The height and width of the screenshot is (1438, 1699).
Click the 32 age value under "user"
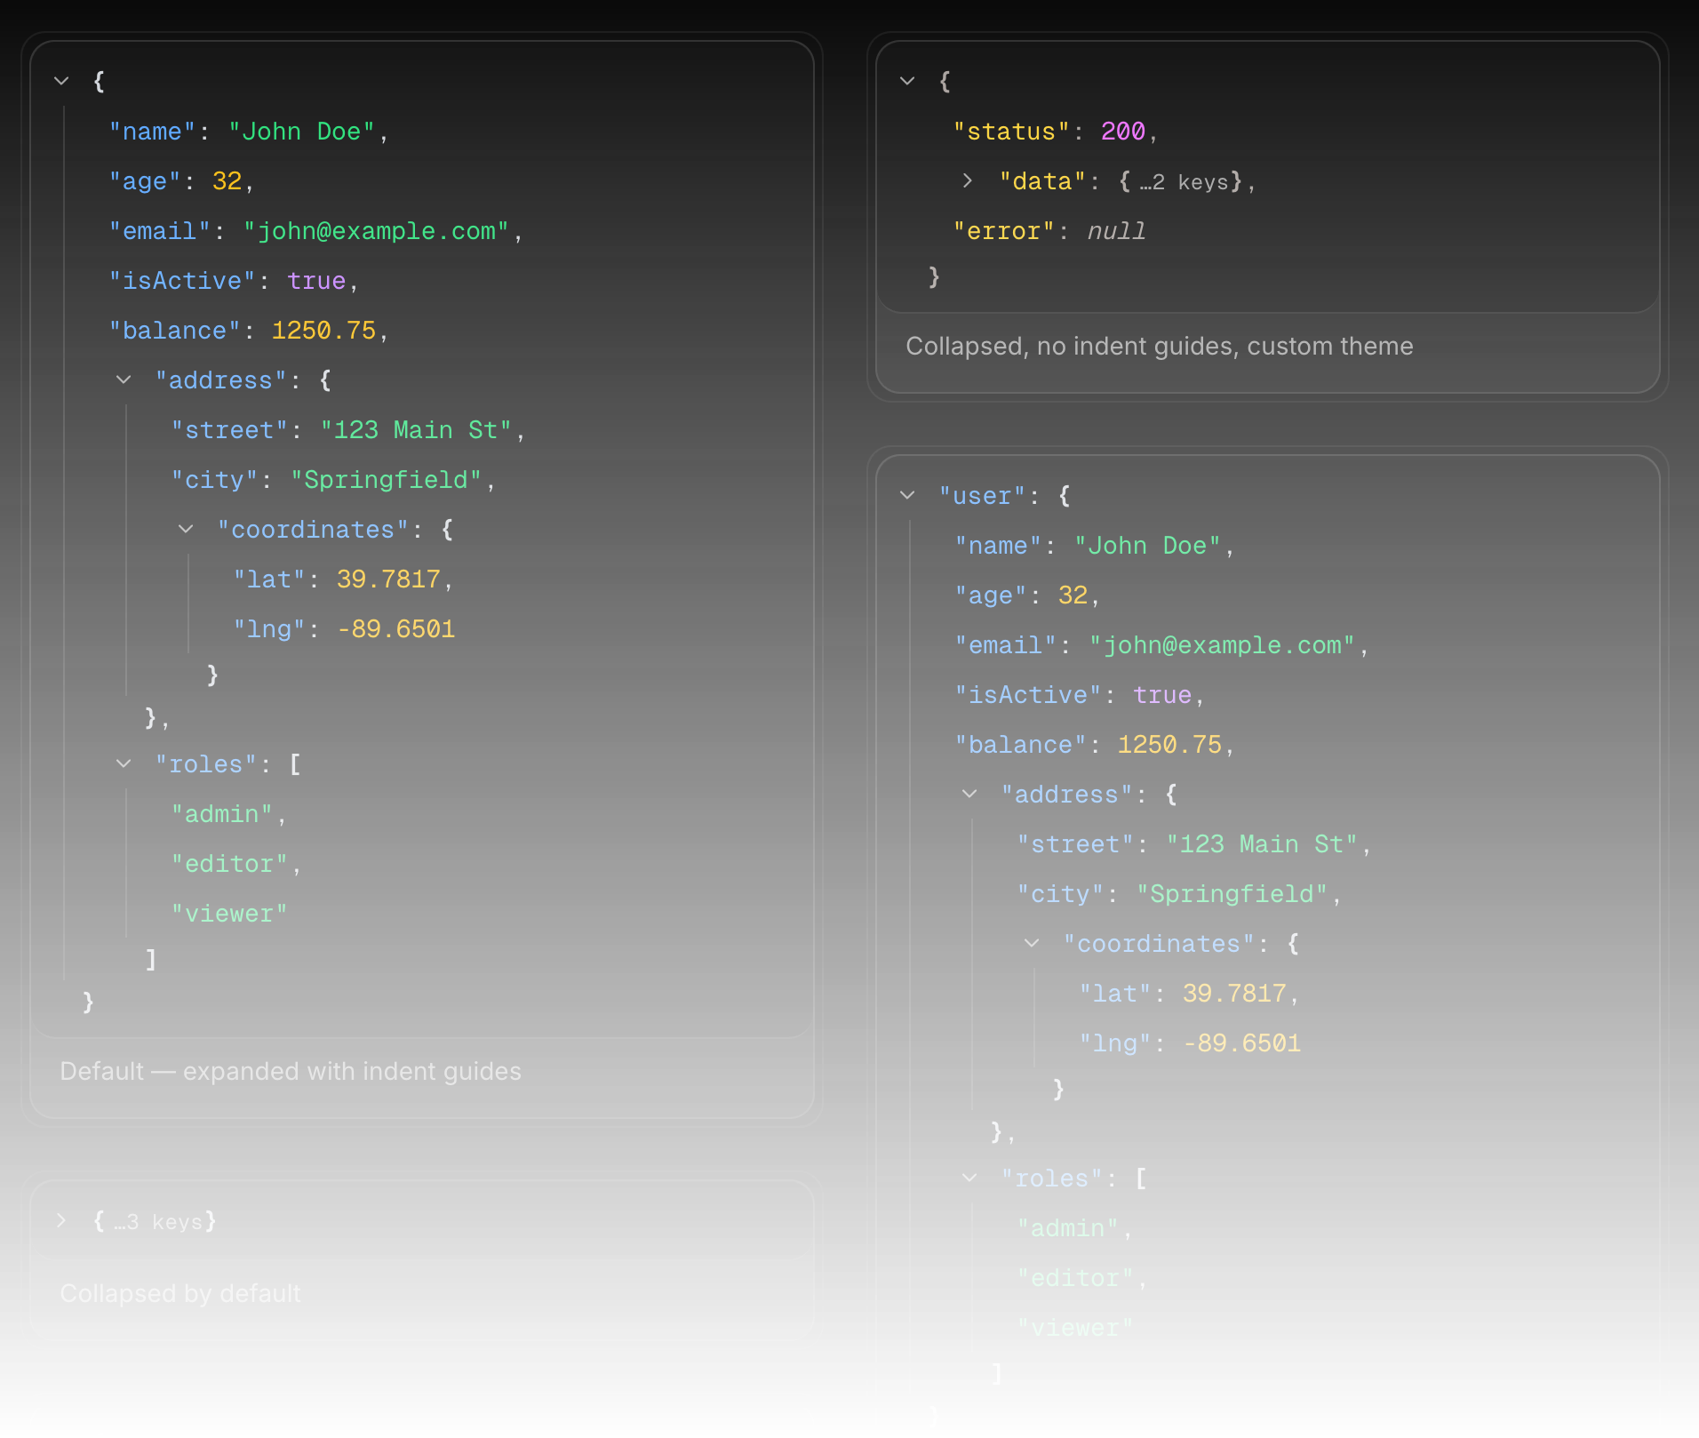pos(1073,595)
